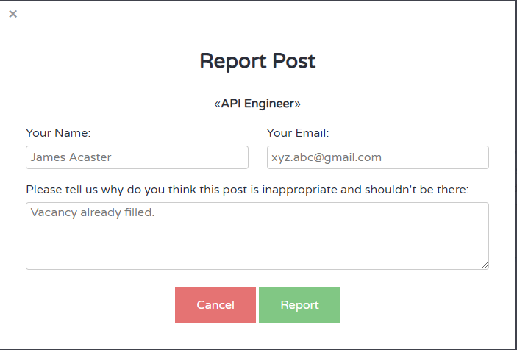Select the «API Engineer» post title
The width and height of the screenshot is (517, 350).
point(257,104)
